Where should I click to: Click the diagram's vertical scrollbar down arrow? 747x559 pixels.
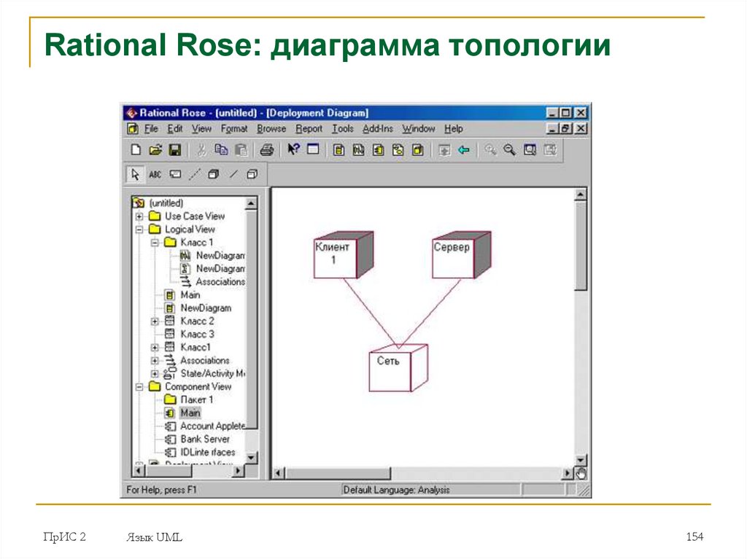coord(580,461)
